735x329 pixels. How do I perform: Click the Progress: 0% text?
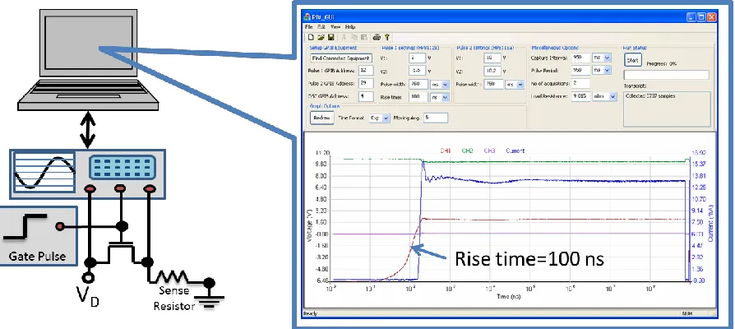click(x=661, y=63)
